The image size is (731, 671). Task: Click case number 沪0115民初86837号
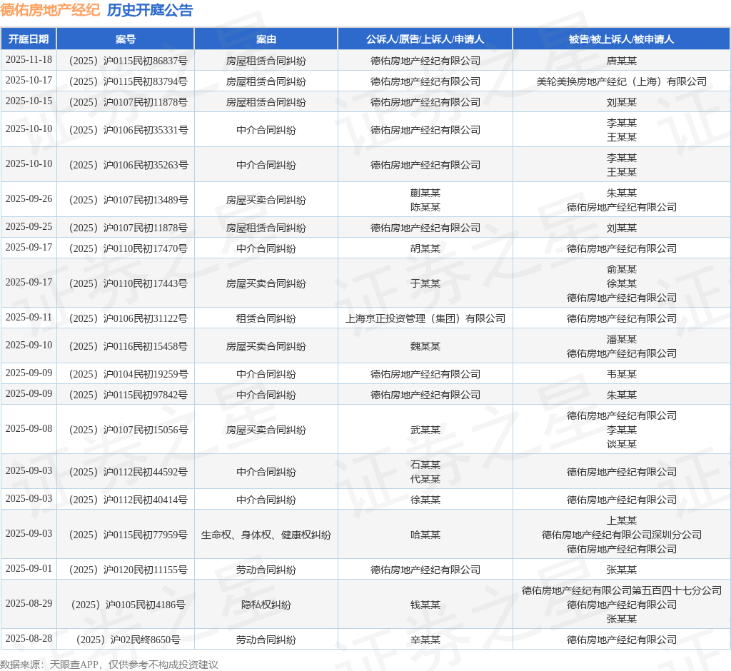(x=128, y=61)
